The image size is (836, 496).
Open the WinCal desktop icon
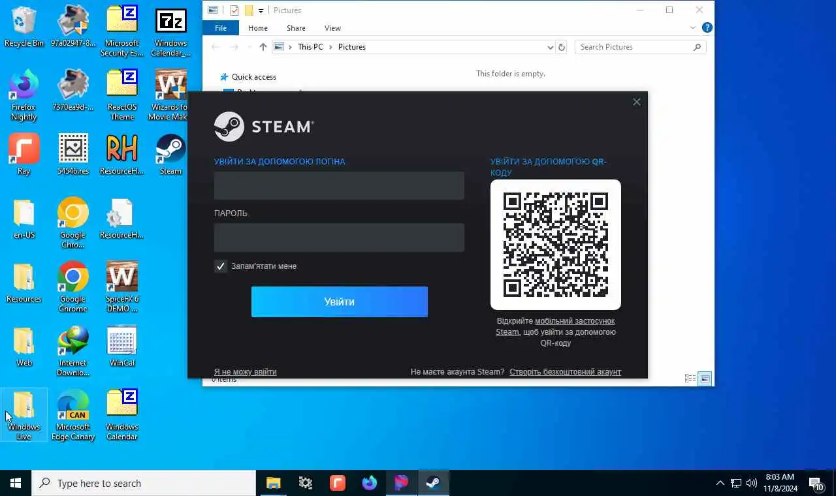point(121,346)
